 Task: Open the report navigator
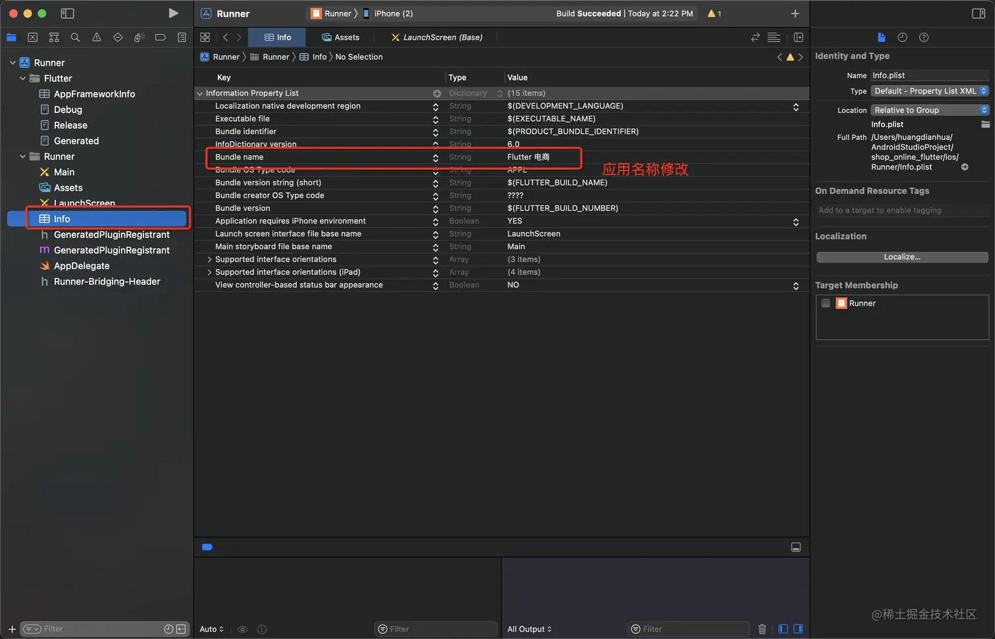pos(182,37)
